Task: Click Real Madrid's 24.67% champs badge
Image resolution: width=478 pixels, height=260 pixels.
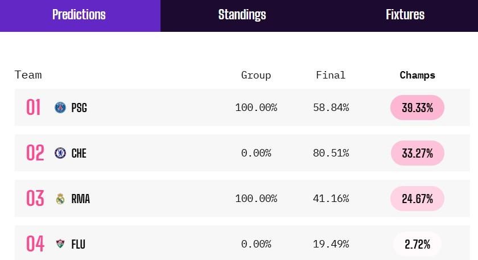Action: point(417,199)
